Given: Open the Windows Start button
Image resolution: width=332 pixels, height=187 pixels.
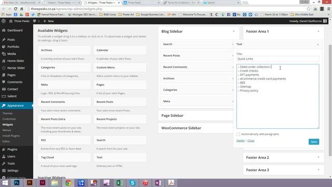Looking at the screenshot, I should pyautogui.click(x=5, y=182).
